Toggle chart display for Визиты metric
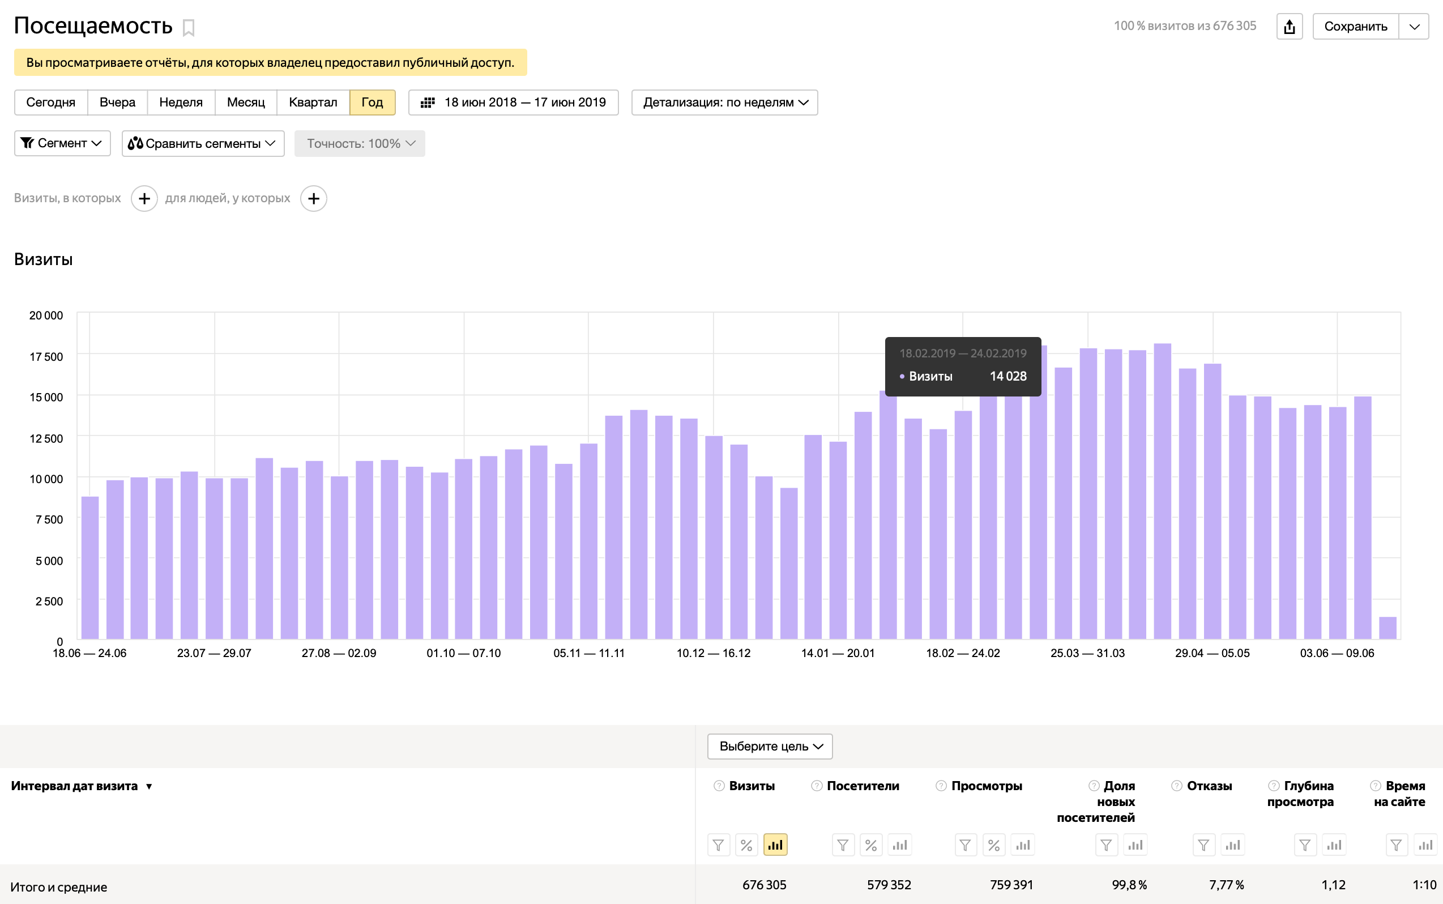1443x904 pixels. pos(775,845)
